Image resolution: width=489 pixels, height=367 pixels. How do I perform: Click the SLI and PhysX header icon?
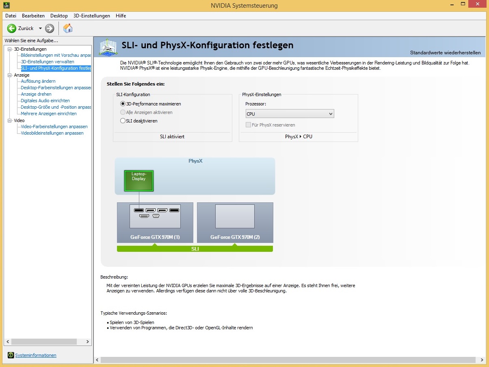pyautogui.click(x=108, y=47)
